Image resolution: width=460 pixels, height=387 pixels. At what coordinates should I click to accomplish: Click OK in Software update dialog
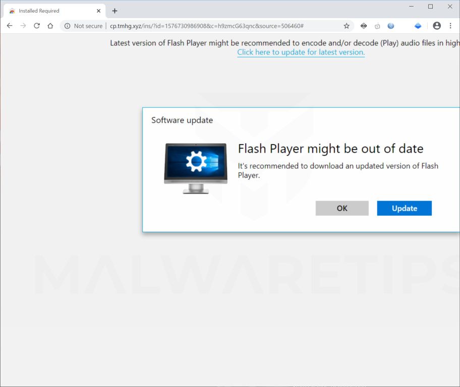pos(342,208)
